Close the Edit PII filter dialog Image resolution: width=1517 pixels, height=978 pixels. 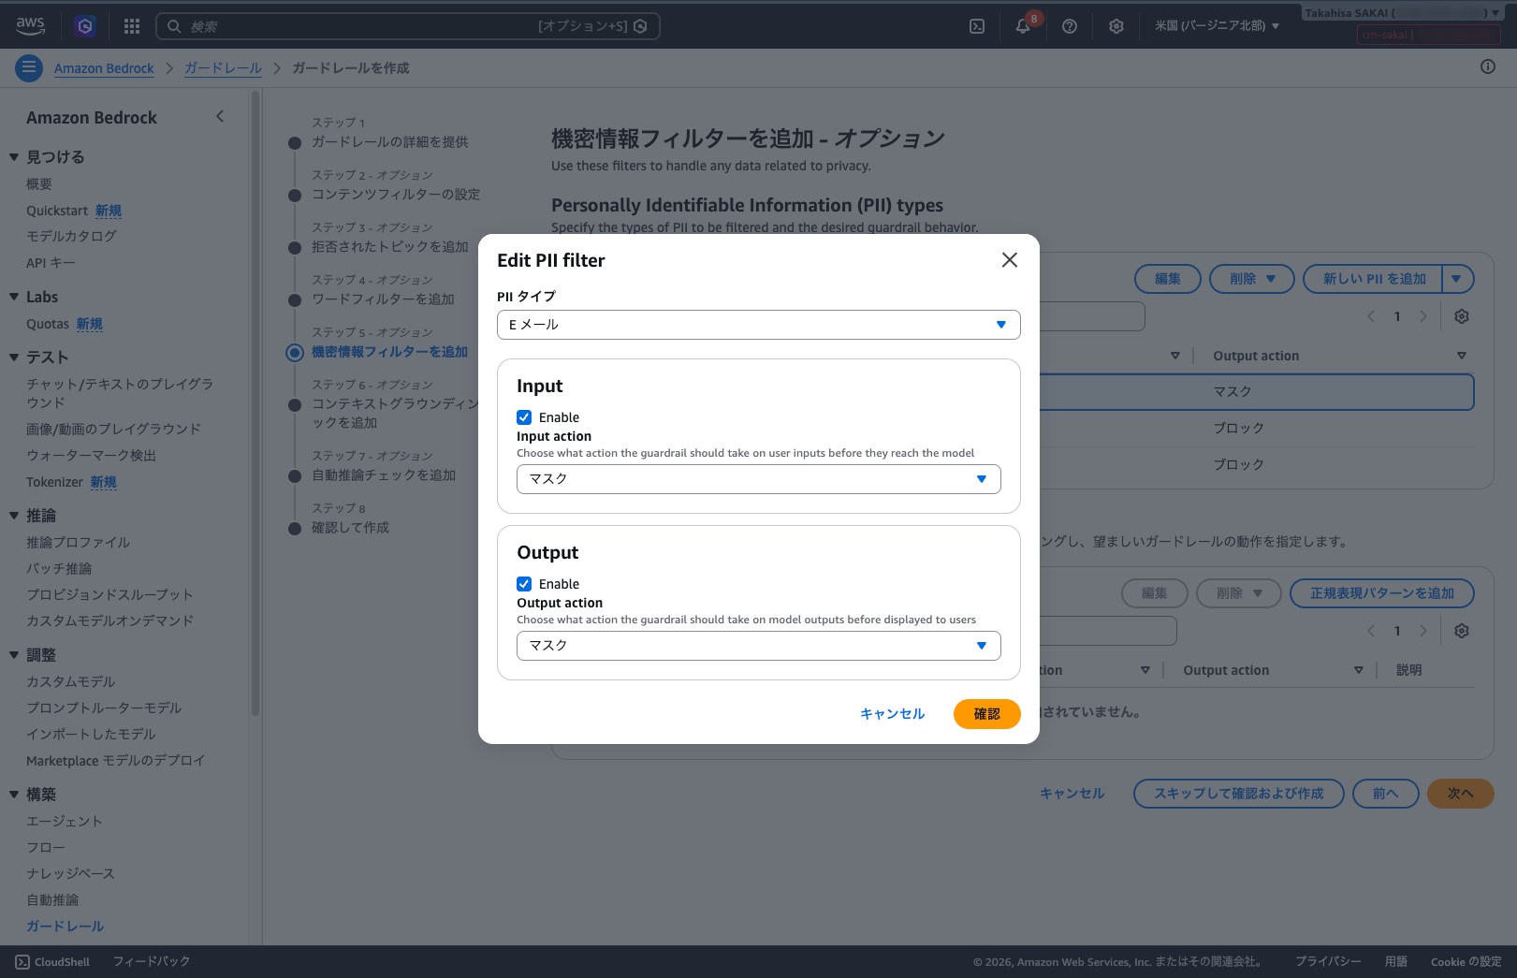(1010, 260)
